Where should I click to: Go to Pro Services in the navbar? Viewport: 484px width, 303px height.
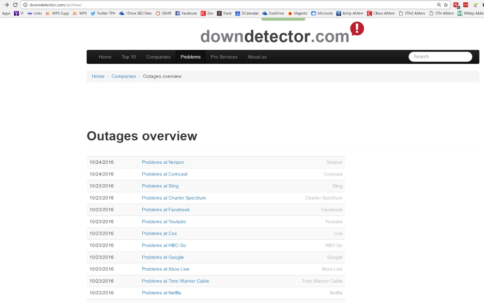click(224, 57)
